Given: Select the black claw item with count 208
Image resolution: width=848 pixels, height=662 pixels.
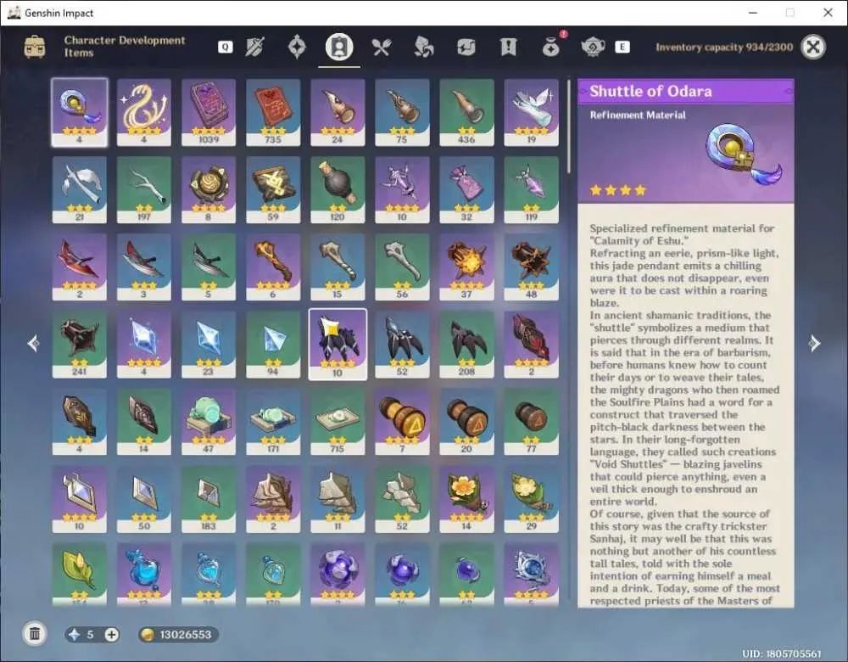Looking at the screenshot, I should 466,345.
